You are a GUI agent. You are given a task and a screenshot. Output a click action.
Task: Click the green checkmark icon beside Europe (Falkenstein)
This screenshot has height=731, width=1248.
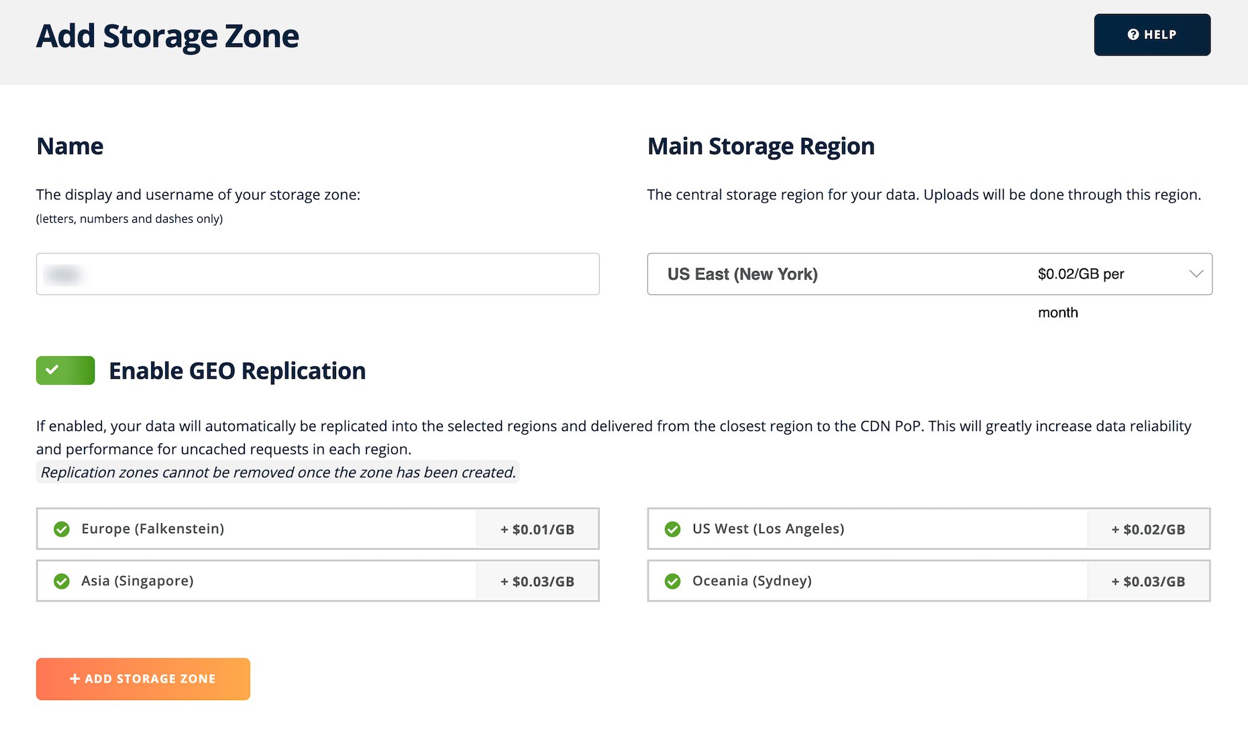point(62,529)
